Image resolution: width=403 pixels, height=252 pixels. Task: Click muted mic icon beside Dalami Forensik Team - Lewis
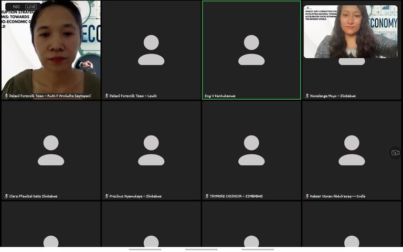(x=107, y=96)
